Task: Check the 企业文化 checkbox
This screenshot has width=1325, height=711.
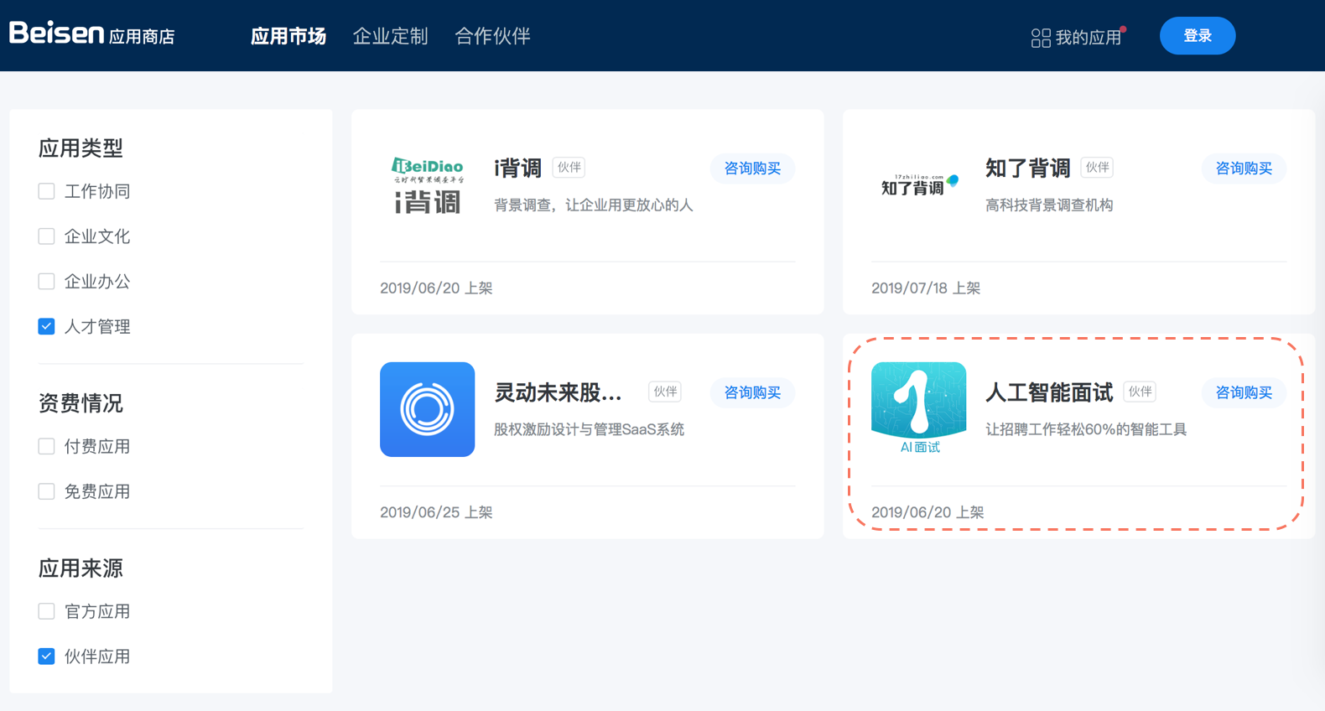Action: [46, 236]
